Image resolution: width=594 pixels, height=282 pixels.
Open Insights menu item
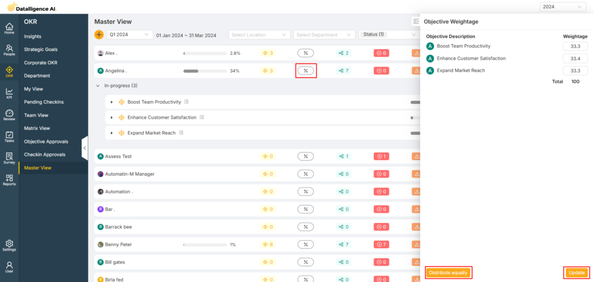click(x=32, y=37)
